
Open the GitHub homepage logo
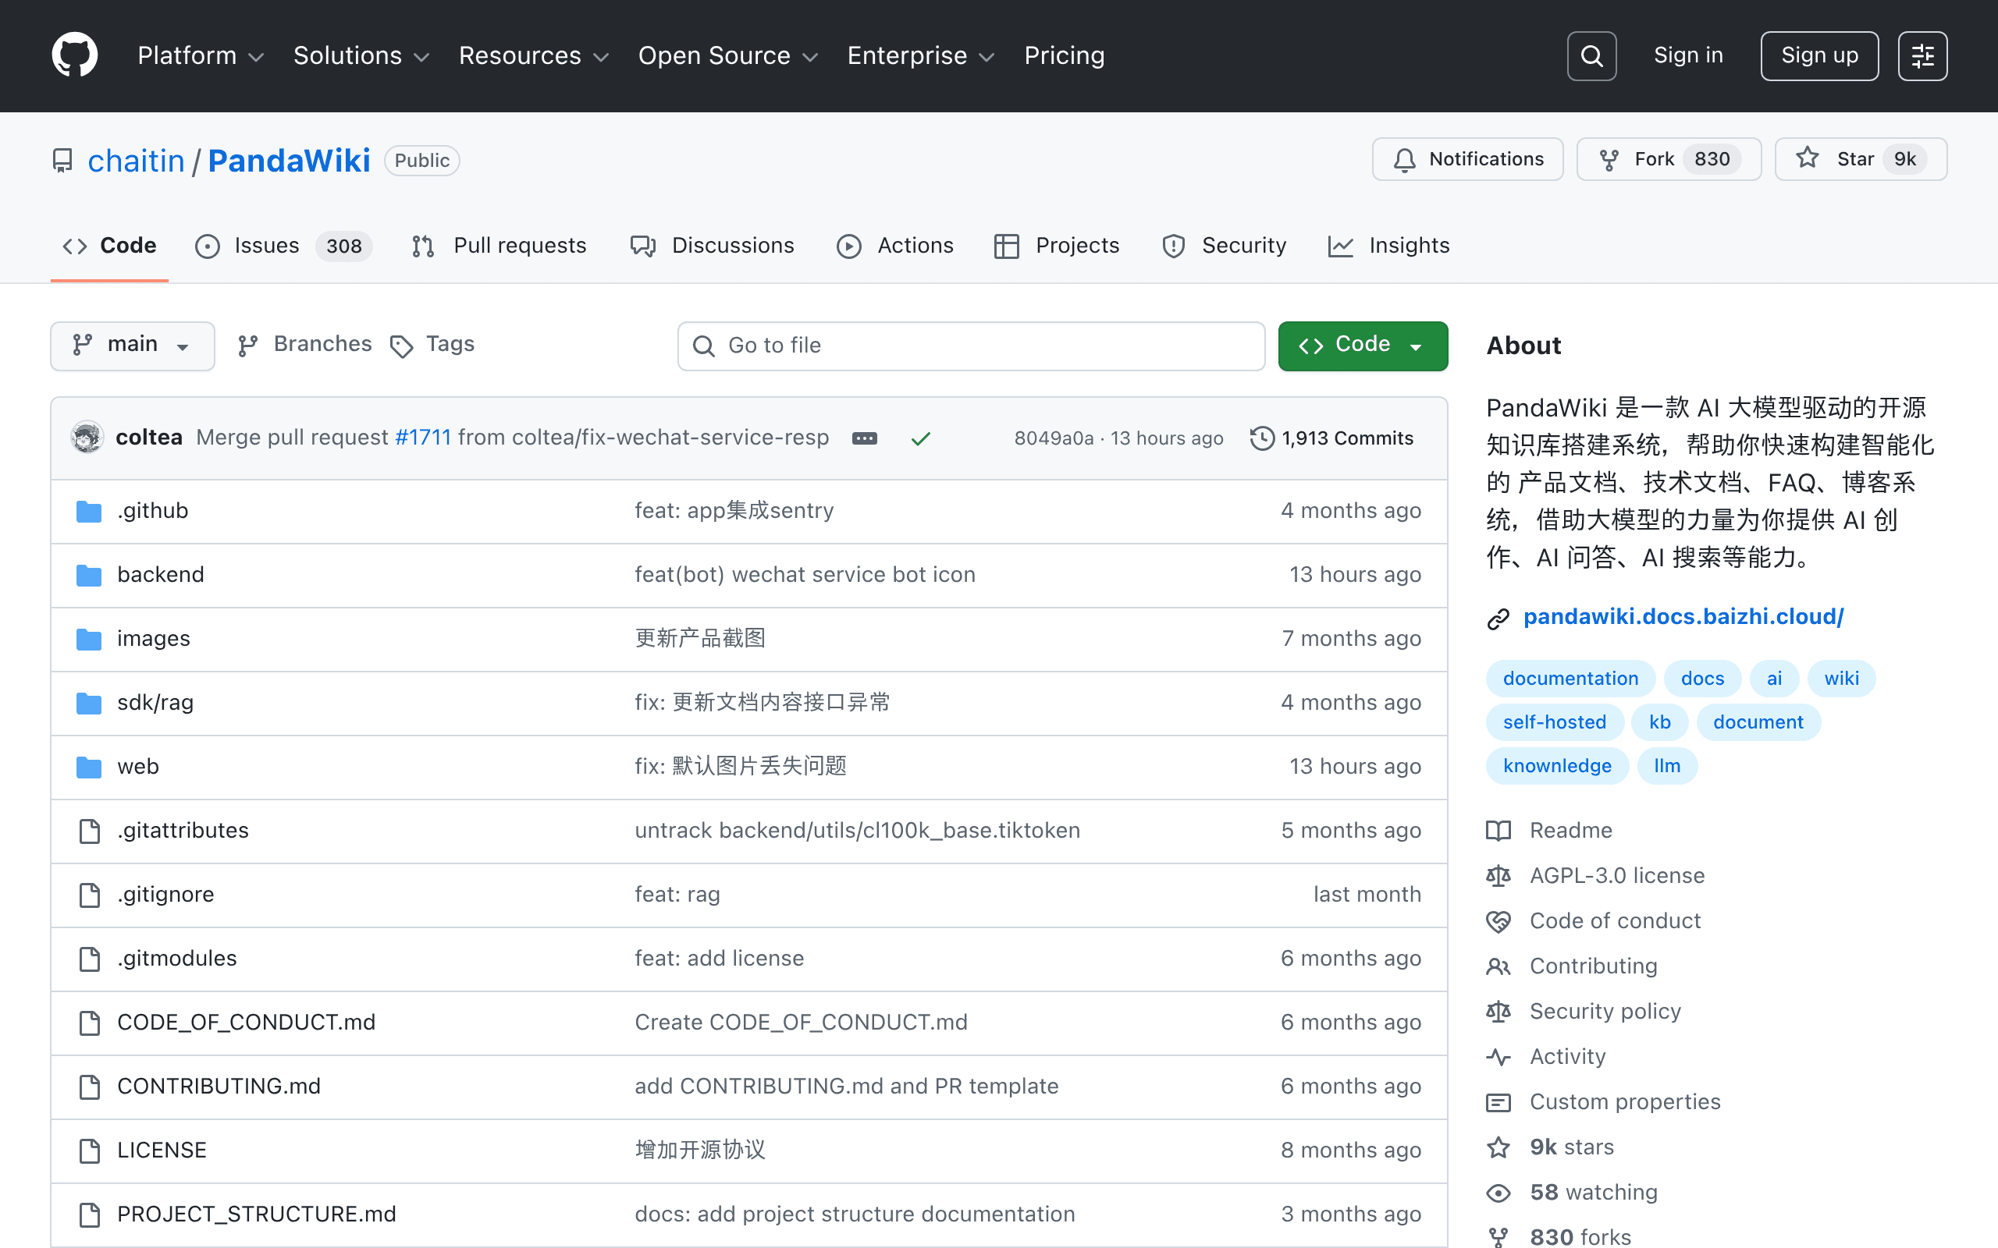tap(75, 55)
